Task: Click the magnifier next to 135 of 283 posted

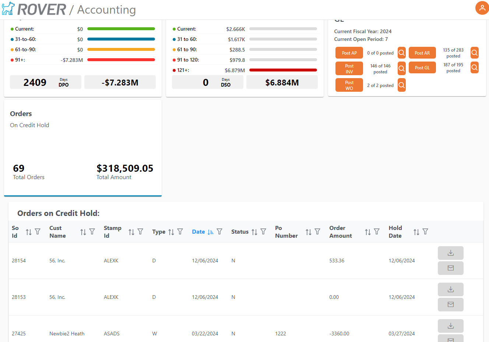Action: pyautogui.click(x=474, y=53)
